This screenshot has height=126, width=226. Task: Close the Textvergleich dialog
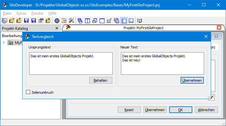click(206, 36)
